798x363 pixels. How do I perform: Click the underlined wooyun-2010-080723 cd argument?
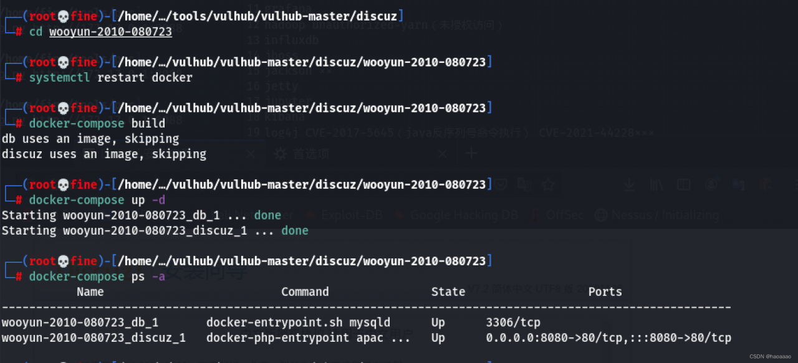tap(110, 32)
